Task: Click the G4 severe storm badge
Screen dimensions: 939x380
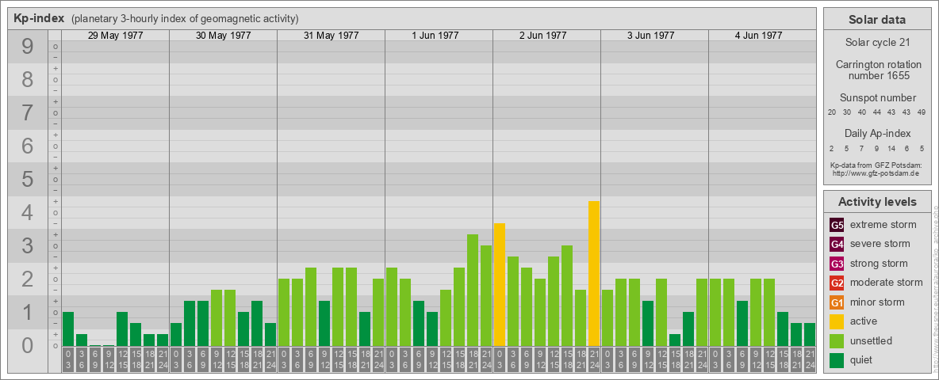Action: 837,245
